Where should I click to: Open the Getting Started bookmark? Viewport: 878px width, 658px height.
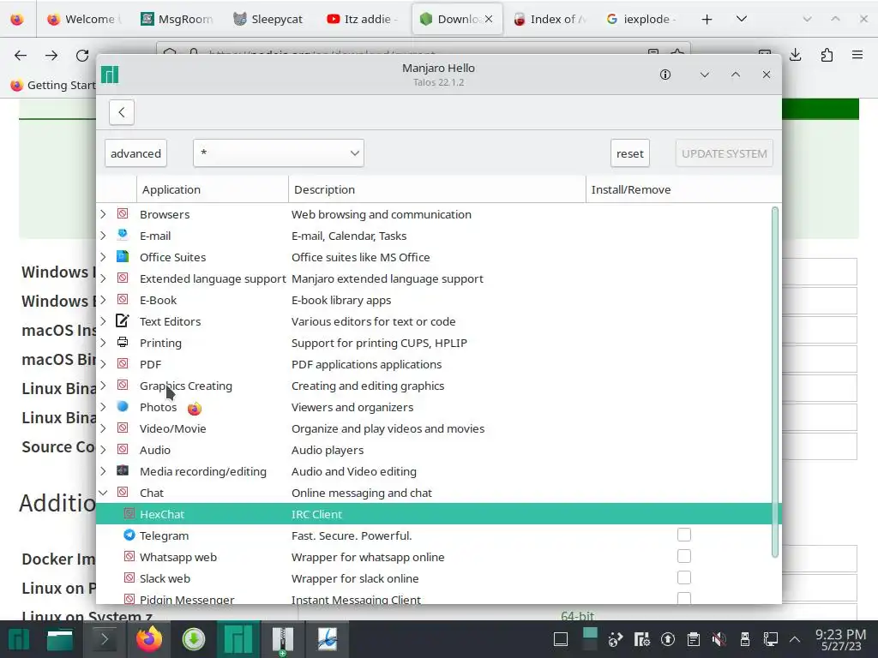53,85
